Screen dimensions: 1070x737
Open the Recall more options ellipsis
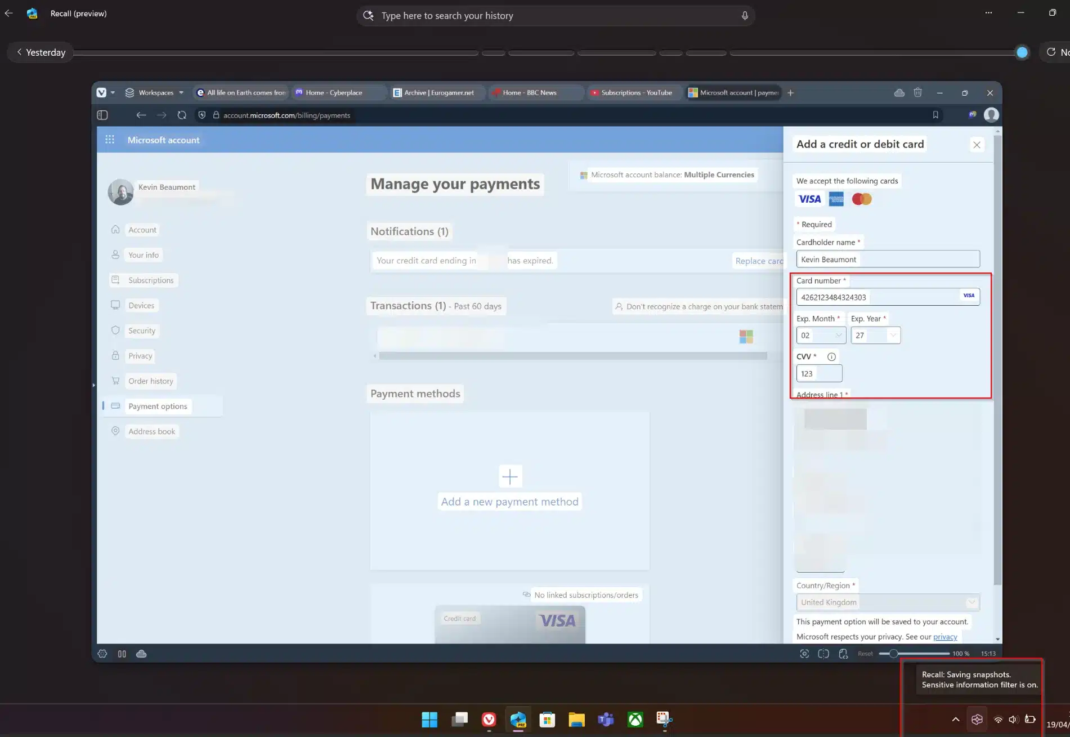[988, 12]
